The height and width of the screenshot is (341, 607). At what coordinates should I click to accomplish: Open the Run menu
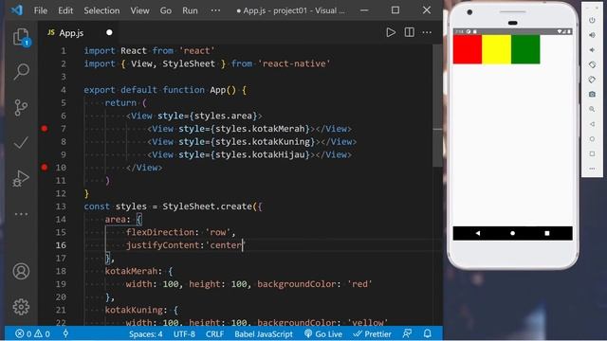tap(190, 10)
